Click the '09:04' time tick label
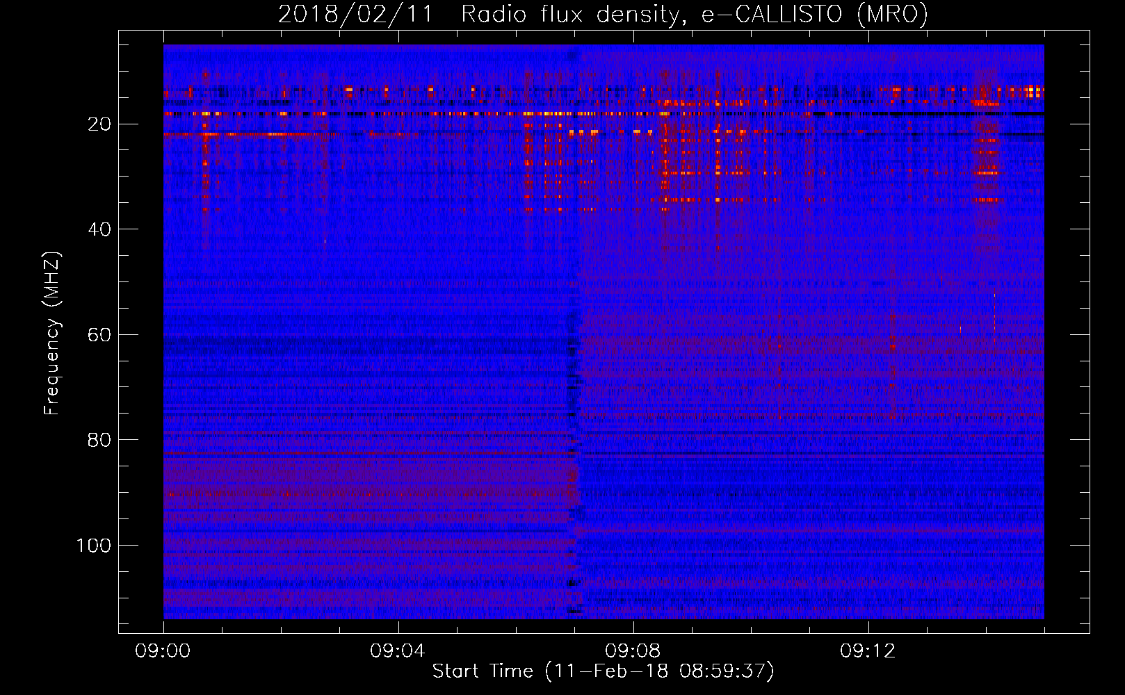 coord(398,651)
